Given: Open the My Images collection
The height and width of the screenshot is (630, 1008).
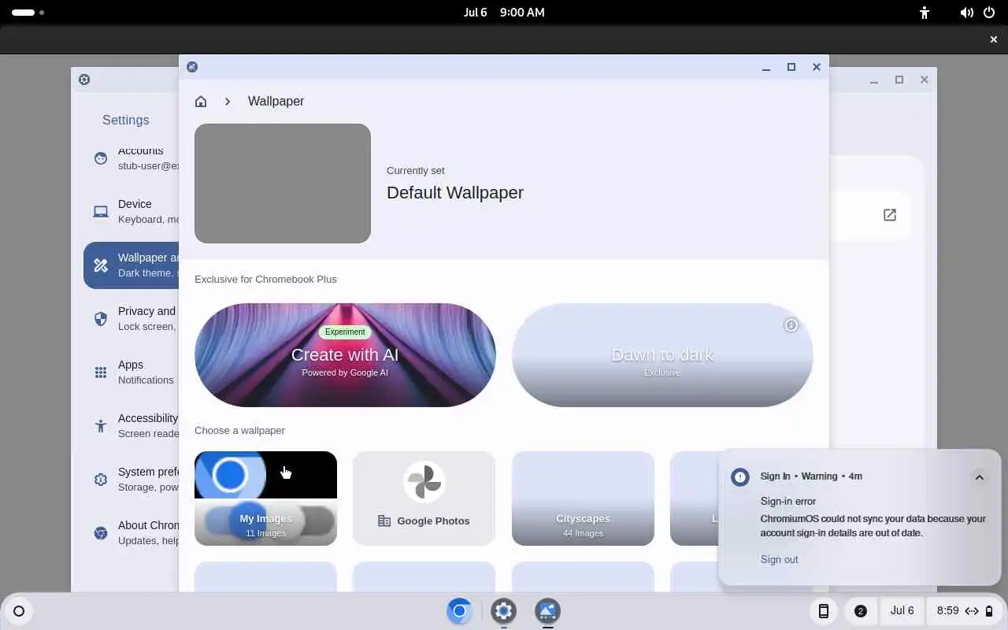Looking at the screenshot, I should click(265, 498).
